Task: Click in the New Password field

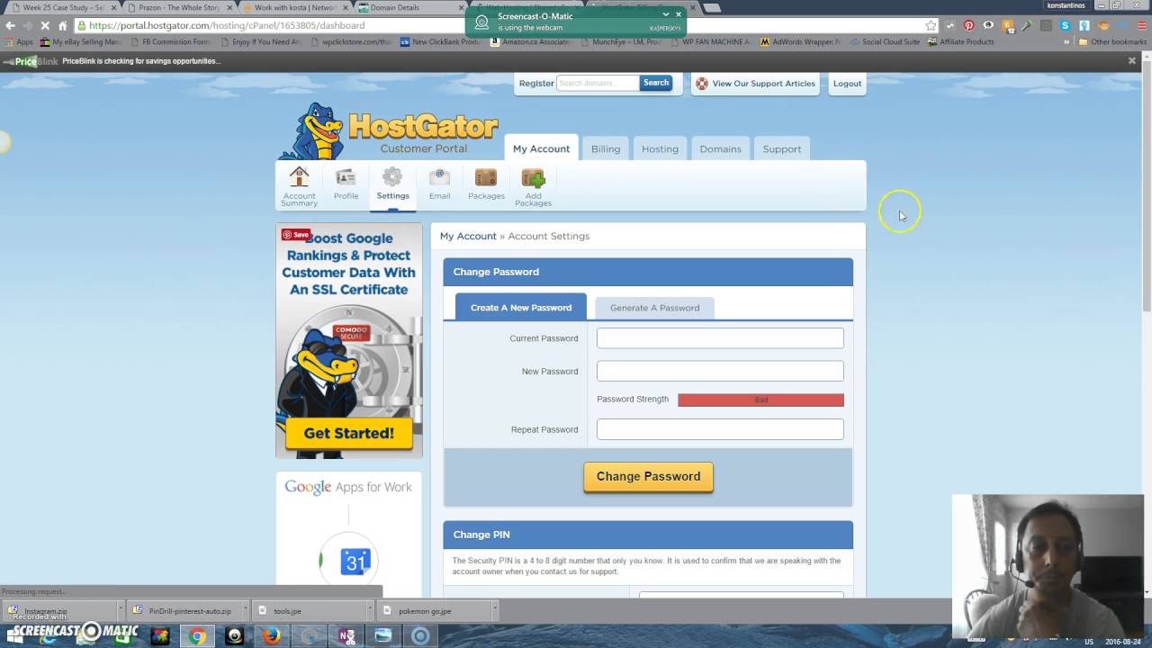Action: 720,371
